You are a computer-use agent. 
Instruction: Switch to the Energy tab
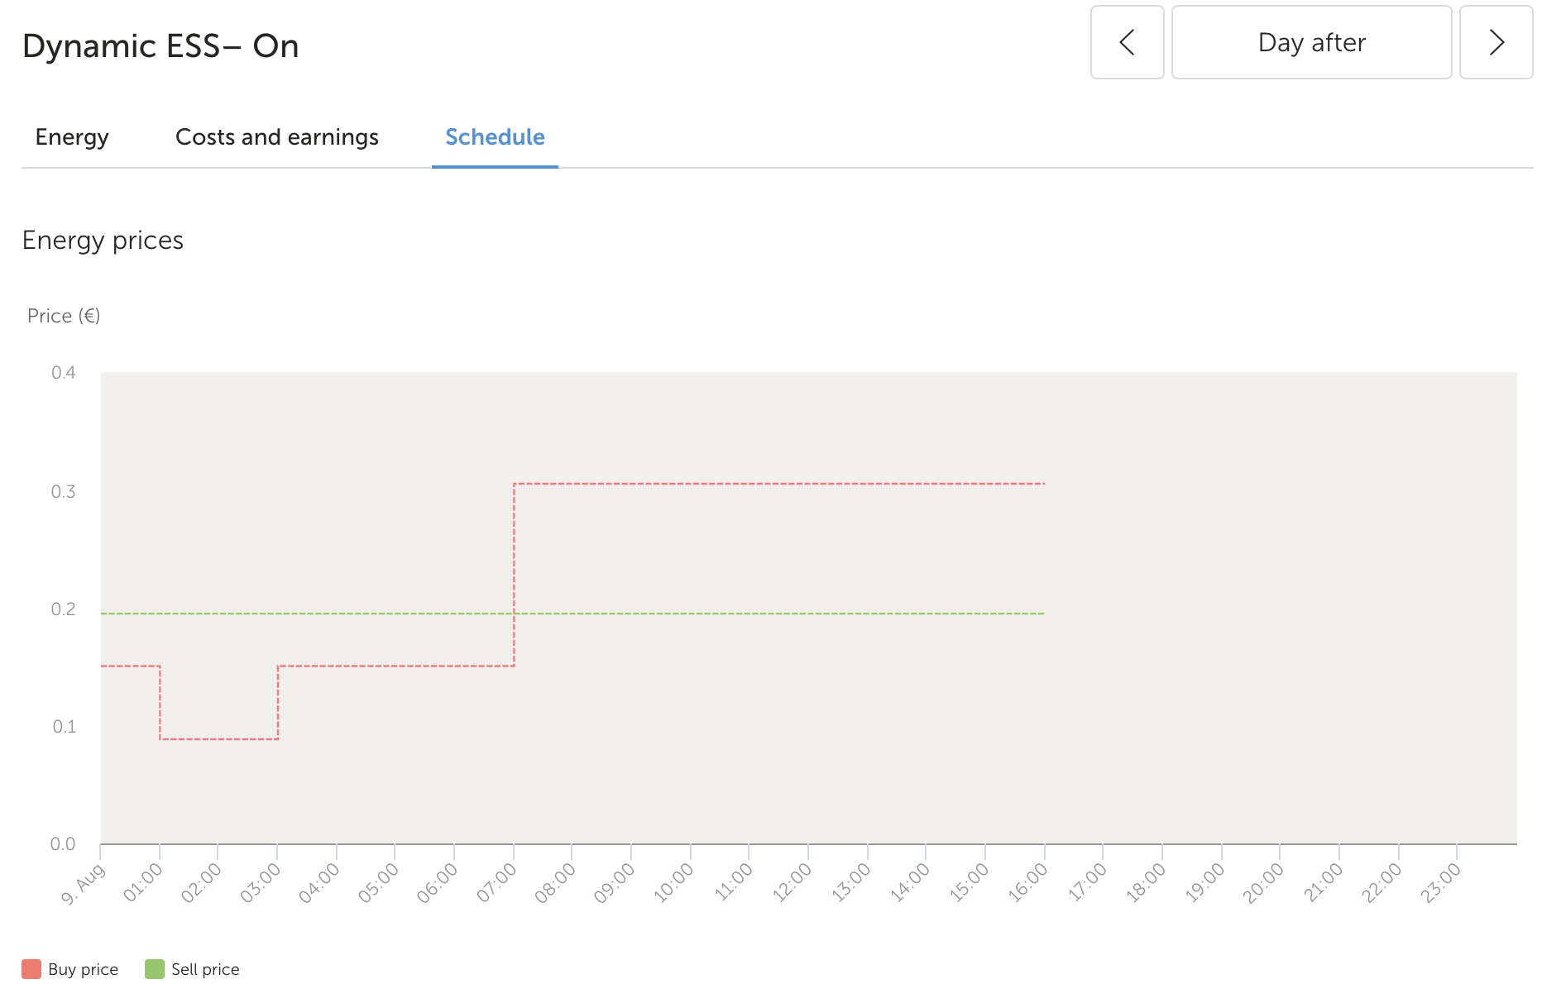[72, 137]
